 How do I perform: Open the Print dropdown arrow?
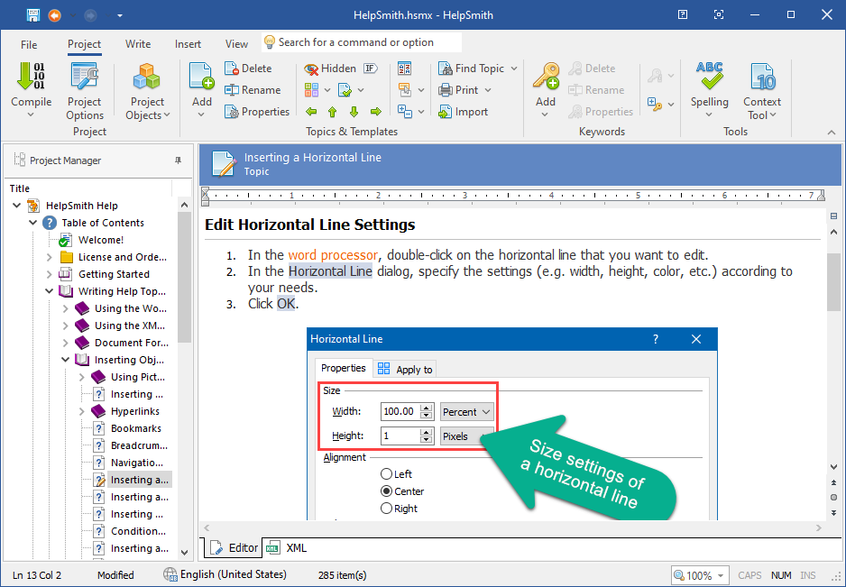[488, 90]
